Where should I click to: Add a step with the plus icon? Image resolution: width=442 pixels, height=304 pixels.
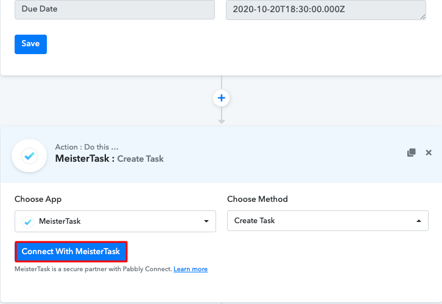click(222, 98)
